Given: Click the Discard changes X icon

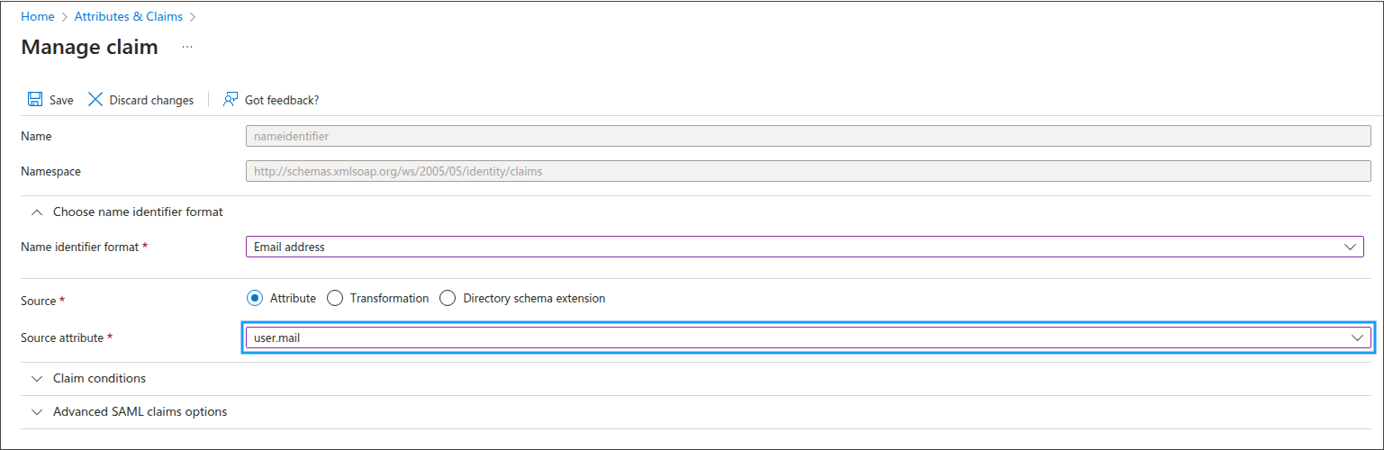Looking at the screenshot, I should pyautogui.click(x=95, y=100).
